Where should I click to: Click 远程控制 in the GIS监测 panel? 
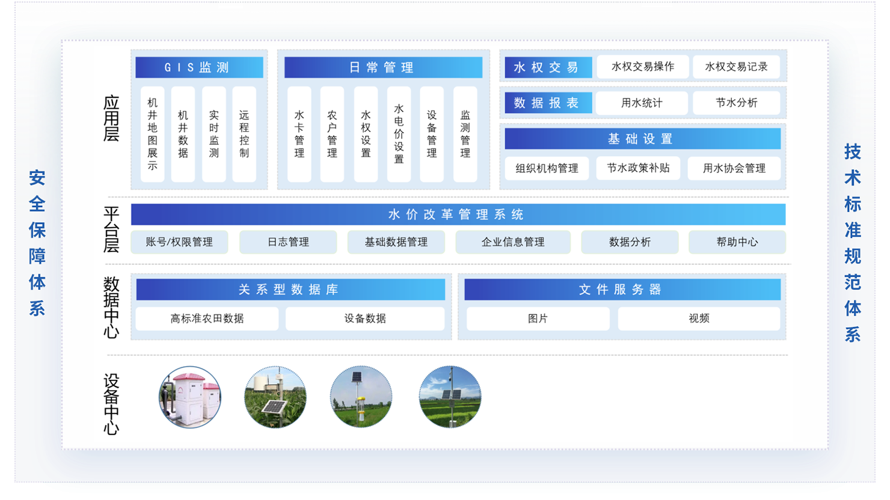pyautogui.click(x=245, y=133)
